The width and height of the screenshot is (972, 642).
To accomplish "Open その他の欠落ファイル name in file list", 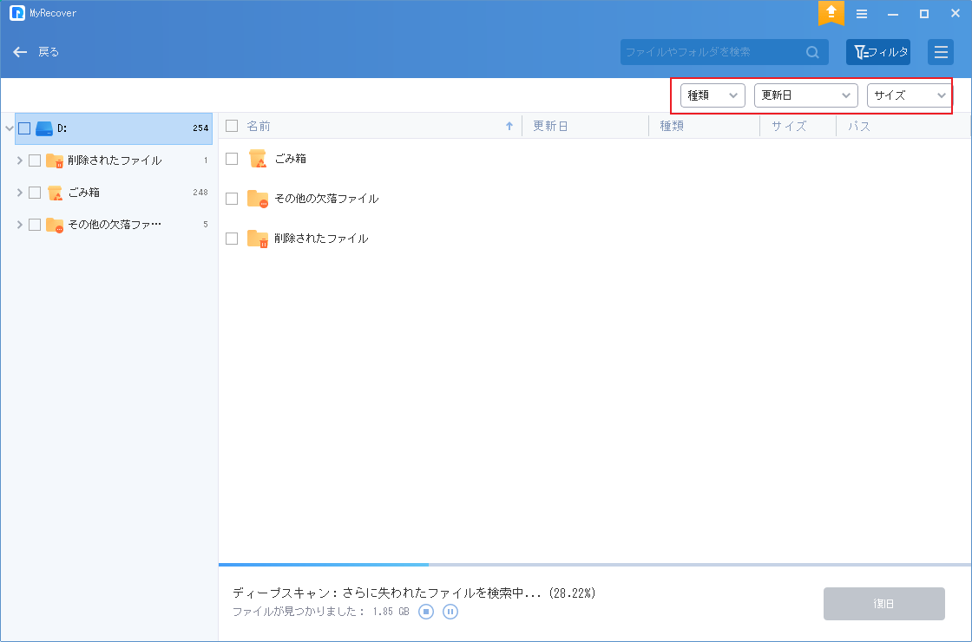I will click(x=326, y=199).
